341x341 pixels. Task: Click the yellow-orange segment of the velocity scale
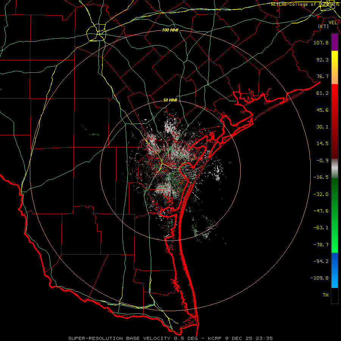[x=335, y=67]
